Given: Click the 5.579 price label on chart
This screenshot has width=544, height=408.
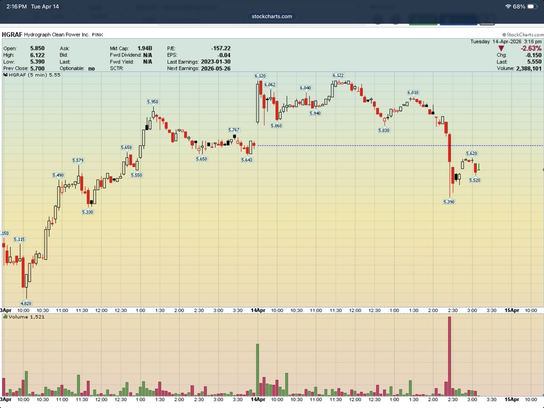Looking at the screenshot, I should [78, 160].
